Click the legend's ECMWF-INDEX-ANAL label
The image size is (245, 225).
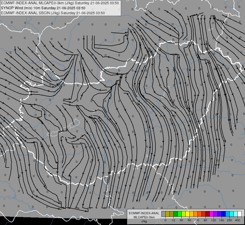[x=144, y=213]
